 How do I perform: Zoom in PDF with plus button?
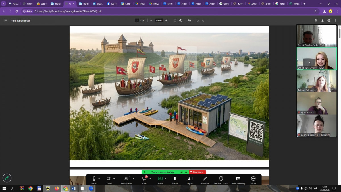[x=166, y=20]
